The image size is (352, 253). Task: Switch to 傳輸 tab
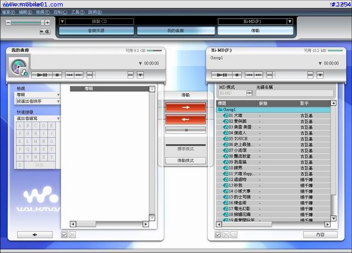pyautogui.click(x=255, y=31)
